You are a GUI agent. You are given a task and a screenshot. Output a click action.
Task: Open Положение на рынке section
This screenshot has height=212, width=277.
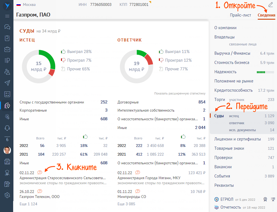234,81
